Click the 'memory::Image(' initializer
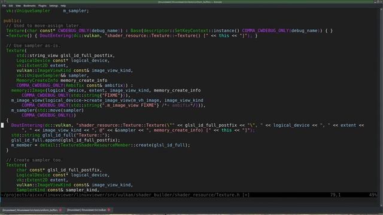Image resolution: width=383 pixels, height=215 pixels. (29, 90)
